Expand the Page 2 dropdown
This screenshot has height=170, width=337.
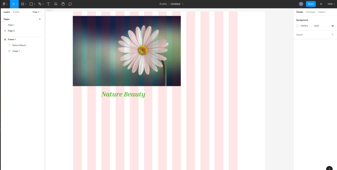point(37,12)
